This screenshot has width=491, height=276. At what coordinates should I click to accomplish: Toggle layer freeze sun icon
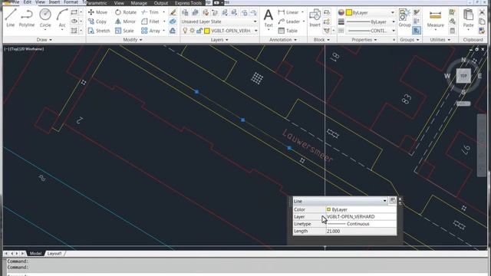pyautogui.click(x=192, y=31)
